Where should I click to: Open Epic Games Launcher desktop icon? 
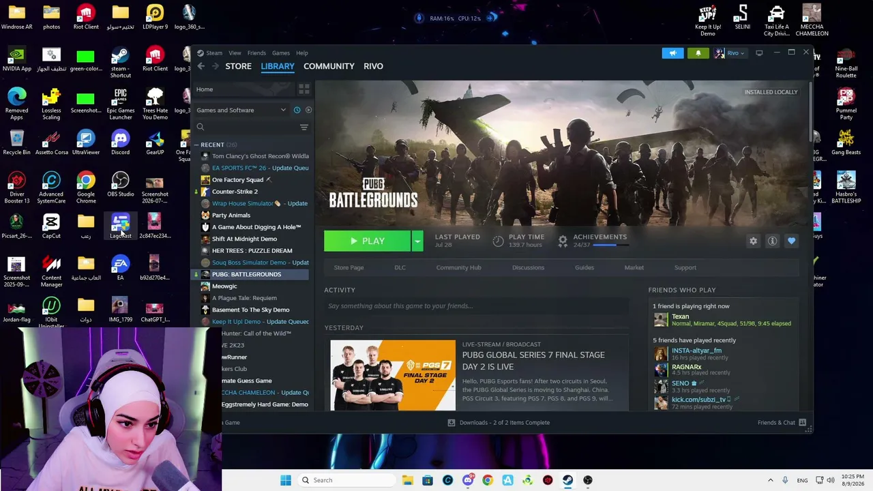(120, 104)
